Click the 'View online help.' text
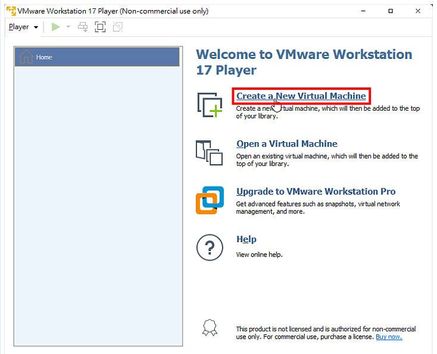 259,255
